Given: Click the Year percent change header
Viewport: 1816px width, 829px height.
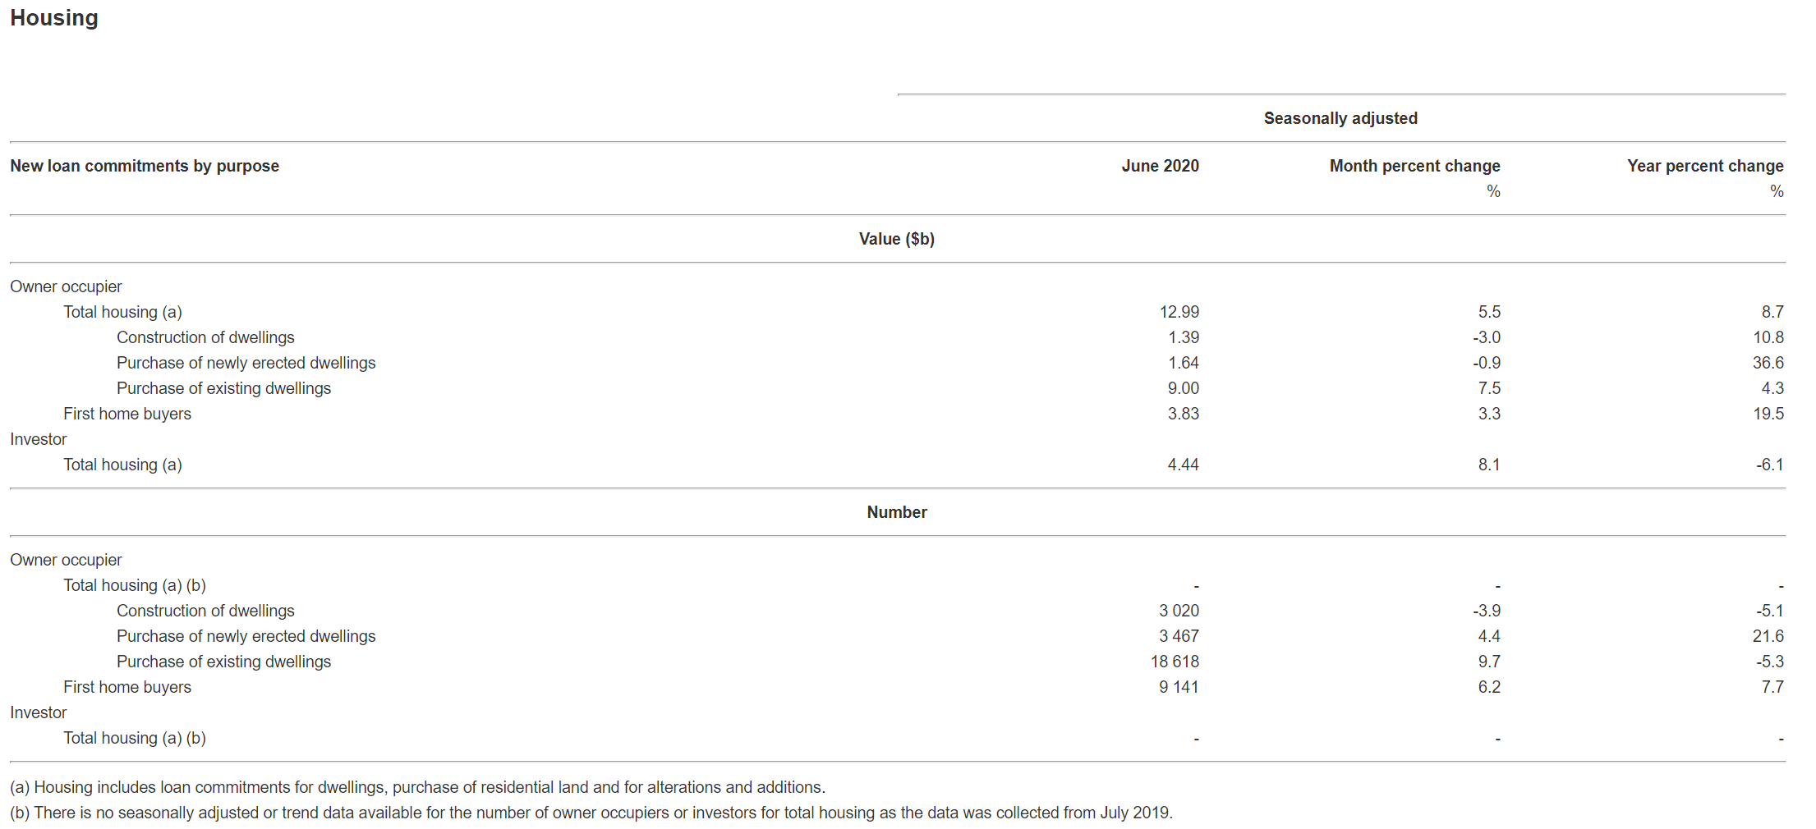Looking at the screenshot, I should click(1704, 166).
